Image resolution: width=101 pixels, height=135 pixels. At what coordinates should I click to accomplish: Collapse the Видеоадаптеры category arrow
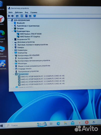pos(12,31)
